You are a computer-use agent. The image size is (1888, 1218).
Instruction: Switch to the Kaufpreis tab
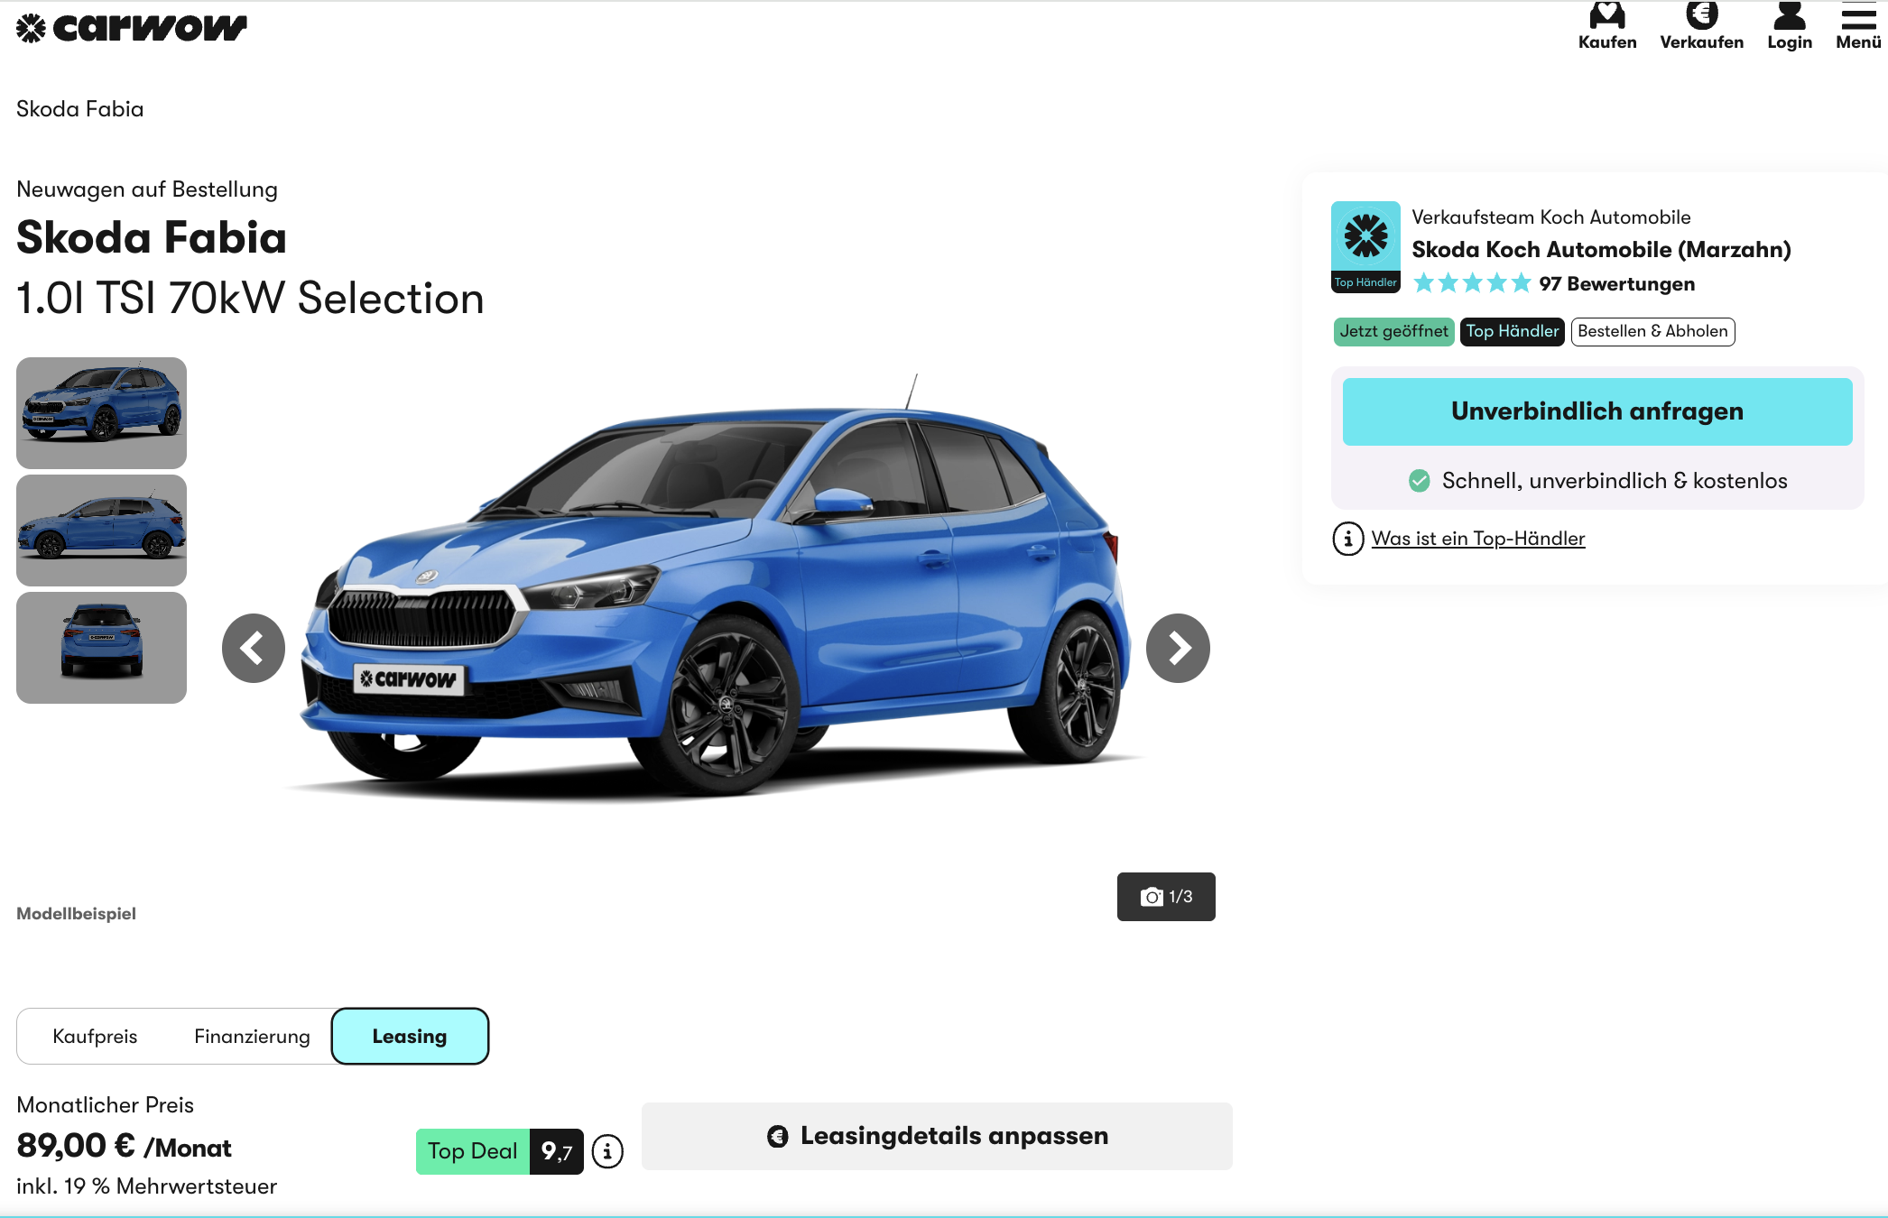click(x=95, y=1036)
